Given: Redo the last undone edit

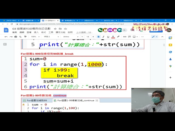Looking at the screenshot, I should pyautogui.click(x=11, y=37).
